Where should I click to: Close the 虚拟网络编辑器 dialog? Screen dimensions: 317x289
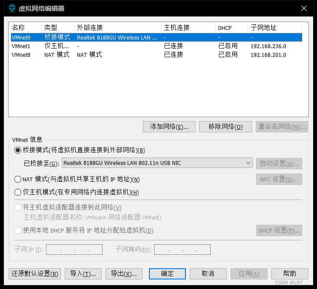(304, 8)
